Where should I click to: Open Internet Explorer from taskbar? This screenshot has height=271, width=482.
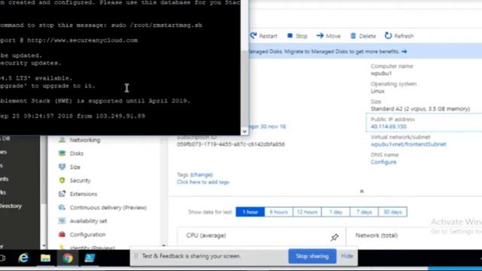(23, 257)
